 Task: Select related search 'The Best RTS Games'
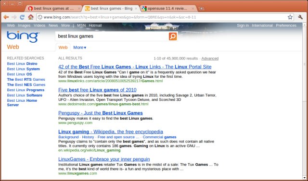[x=26, y=80]
